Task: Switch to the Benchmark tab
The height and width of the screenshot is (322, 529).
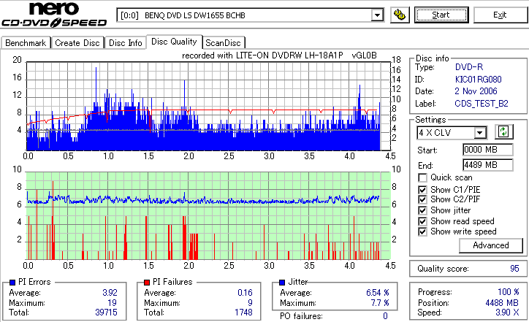Action: pyautogui.click(x=26, y=43)
